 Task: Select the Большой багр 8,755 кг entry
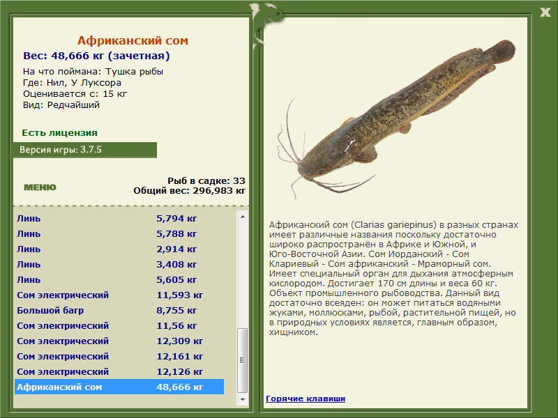[x=119, y=310]
